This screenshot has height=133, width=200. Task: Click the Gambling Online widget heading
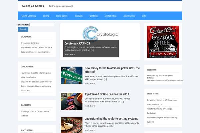(x=27, y=66)
